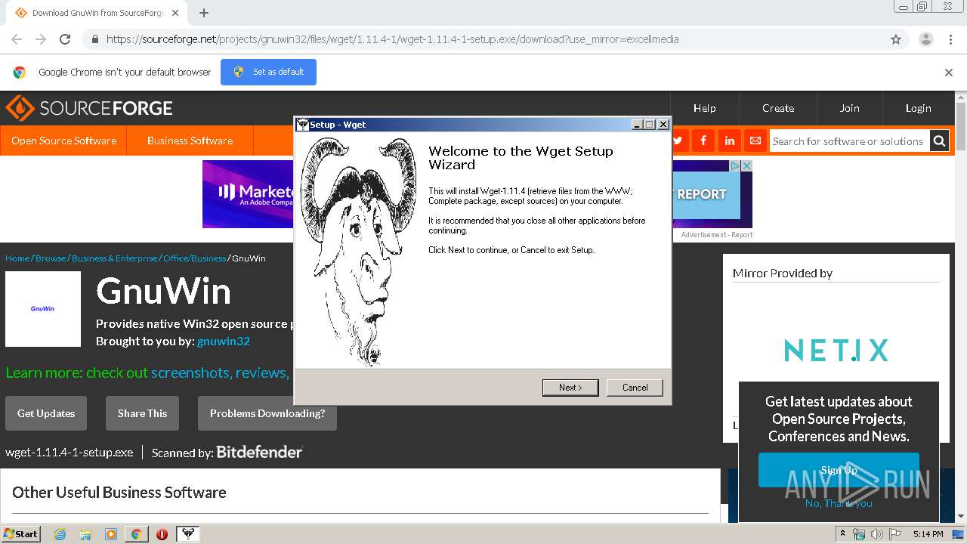967x544 pixels.
Task: Click the Share This button
Action: click(x=142, y=413)
